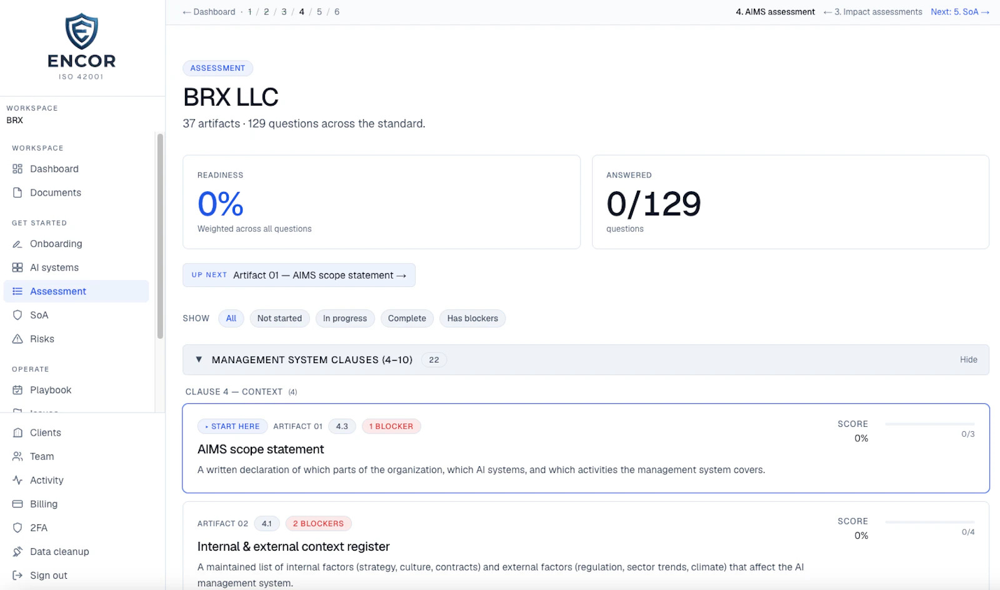Click the AI systems grid icon
The image size is (1000, 590).
pyautogui.click(x=17, y=267)
